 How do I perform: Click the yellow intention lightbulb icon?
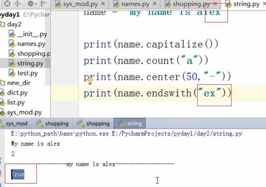90,81
